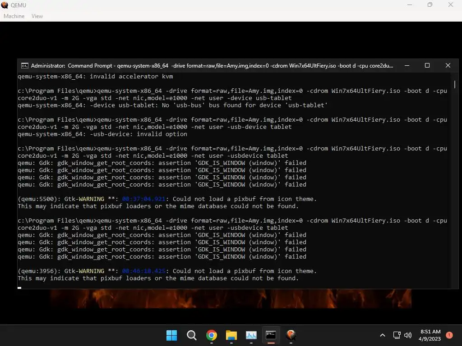
Task: Click the QEMU app icon in title bar
Action: tap(5, 5)
